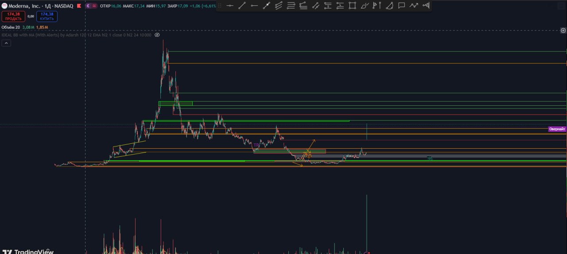Click the purple Овернайт price label
The width and height of the screenshot is (567, 254).
[x=557, y=129]
